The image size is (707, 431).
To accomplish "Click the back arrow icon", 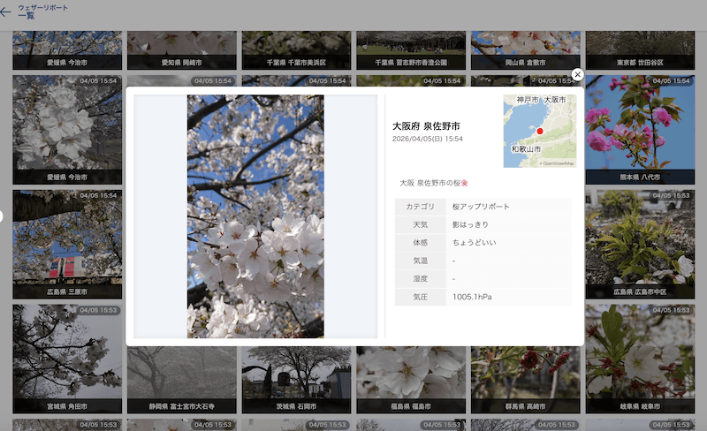I will (6, 11).
